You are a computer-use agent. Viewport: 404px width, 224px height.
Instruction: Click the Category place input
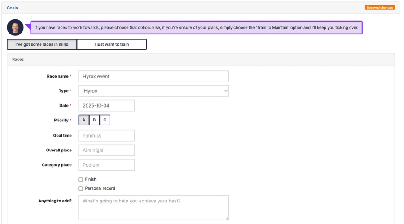click(x=106, y=165)
